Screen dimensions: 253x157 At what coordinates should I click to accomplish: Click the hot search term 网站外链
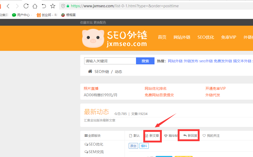coord(175,61)
